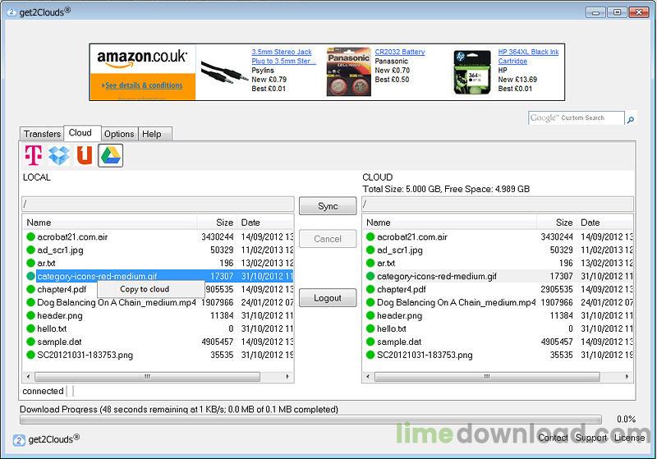The width and height of the screenshot is (657, 459).
Task: Select local Dog Balancing On A Chain_medium.mp4
Action: pos(117,302)
